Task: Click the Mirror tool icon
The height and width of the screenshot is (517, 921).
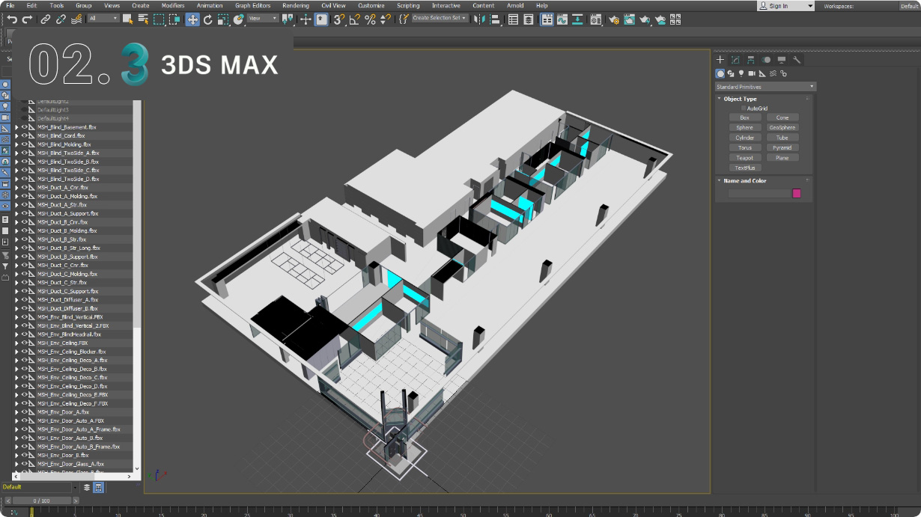Action: pyautogui.click(x=479, y=19)
